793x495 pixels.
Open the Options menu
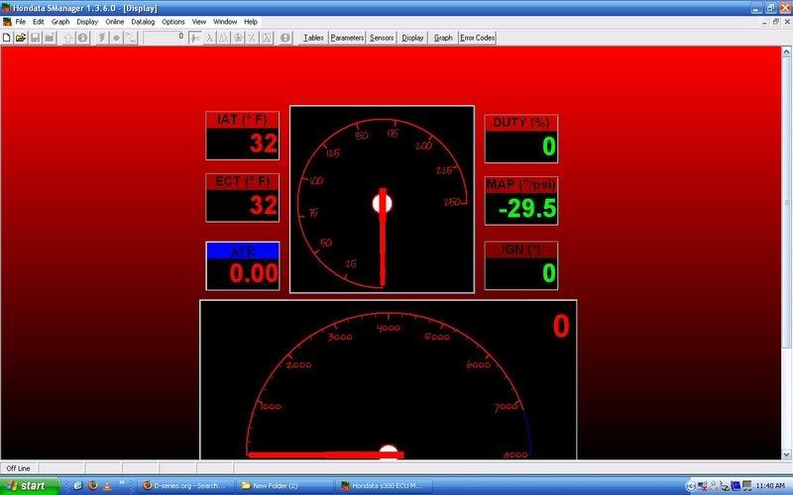tap(172, 21)
